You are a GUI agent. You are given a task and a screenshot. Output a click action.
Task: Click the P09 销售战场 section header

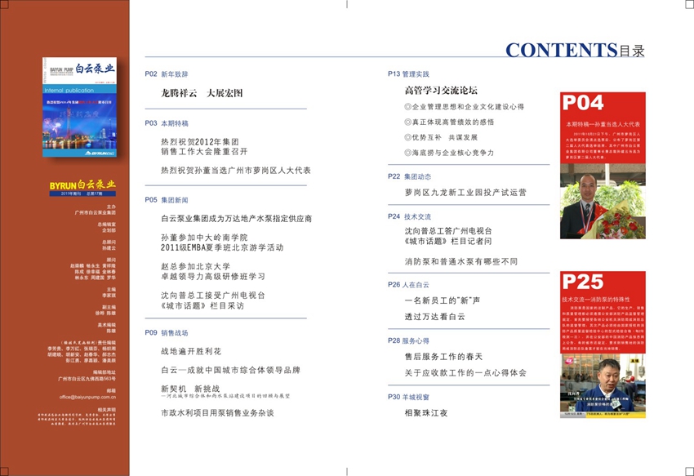click(x=167, y=332)
